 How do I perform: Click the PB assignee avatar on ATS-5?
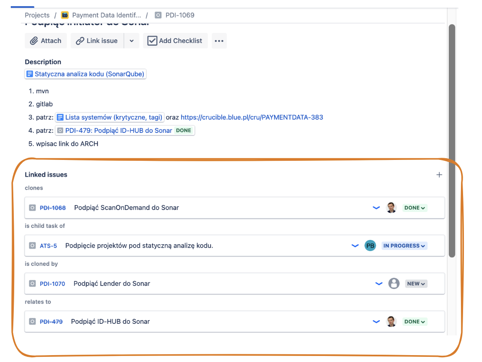coord(370,246)
